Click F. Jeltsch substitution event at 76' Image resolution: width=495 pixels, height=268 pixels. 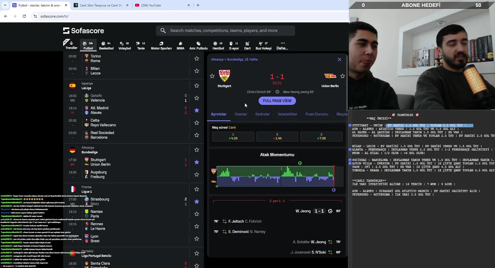[277, 221]
